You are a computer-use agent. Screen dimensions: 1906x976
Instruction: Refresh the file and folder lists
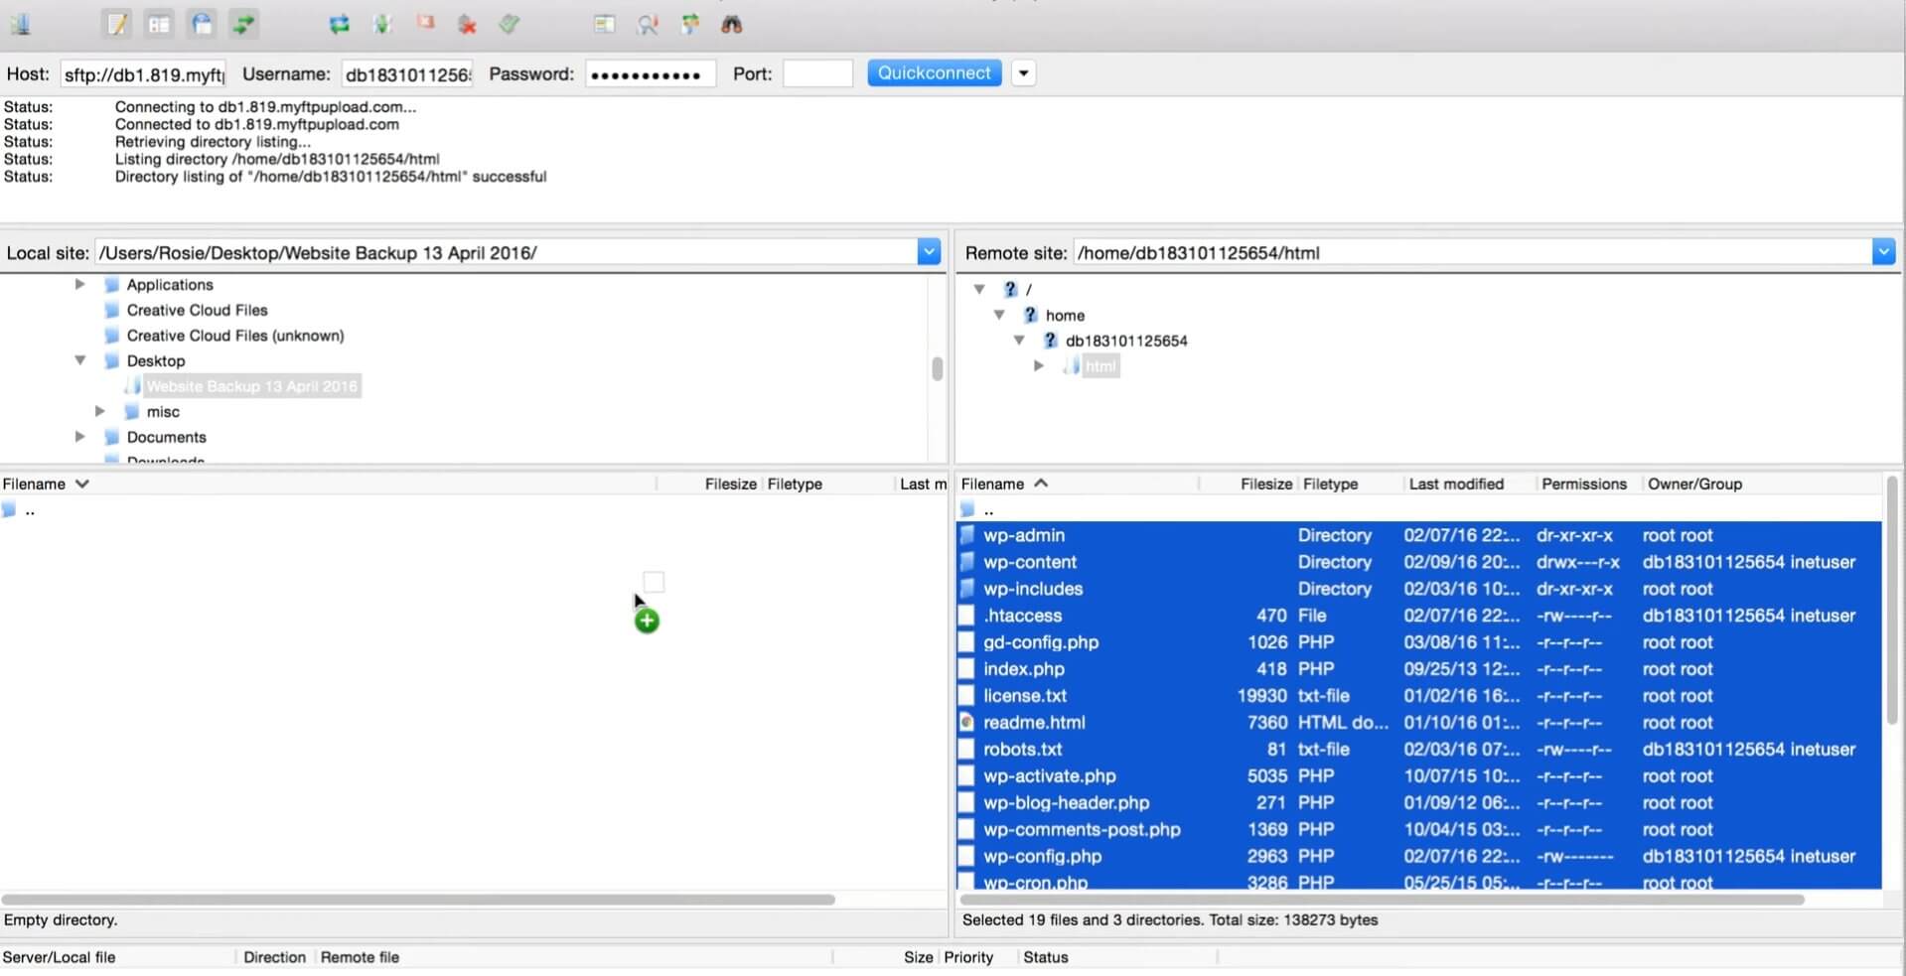[340, 24]
